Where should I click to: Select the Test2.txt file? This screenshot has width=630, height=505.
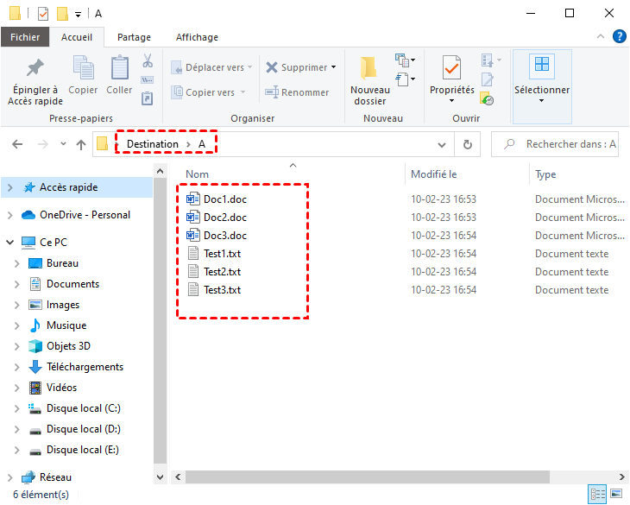[x=222, y=272]
